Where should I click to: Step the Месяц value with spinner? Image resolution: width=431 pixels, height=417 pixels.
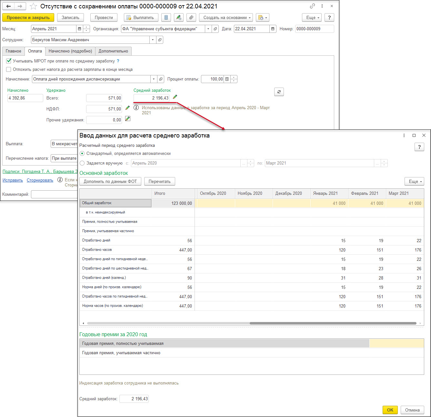(x=86, y=29)
